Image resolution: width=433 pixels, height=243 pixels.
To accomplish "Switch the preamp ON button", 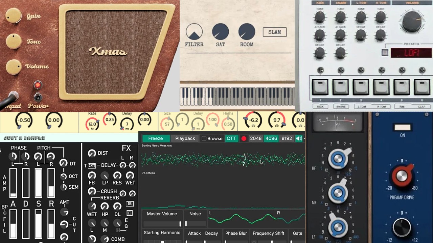I will tap(402, 128).
